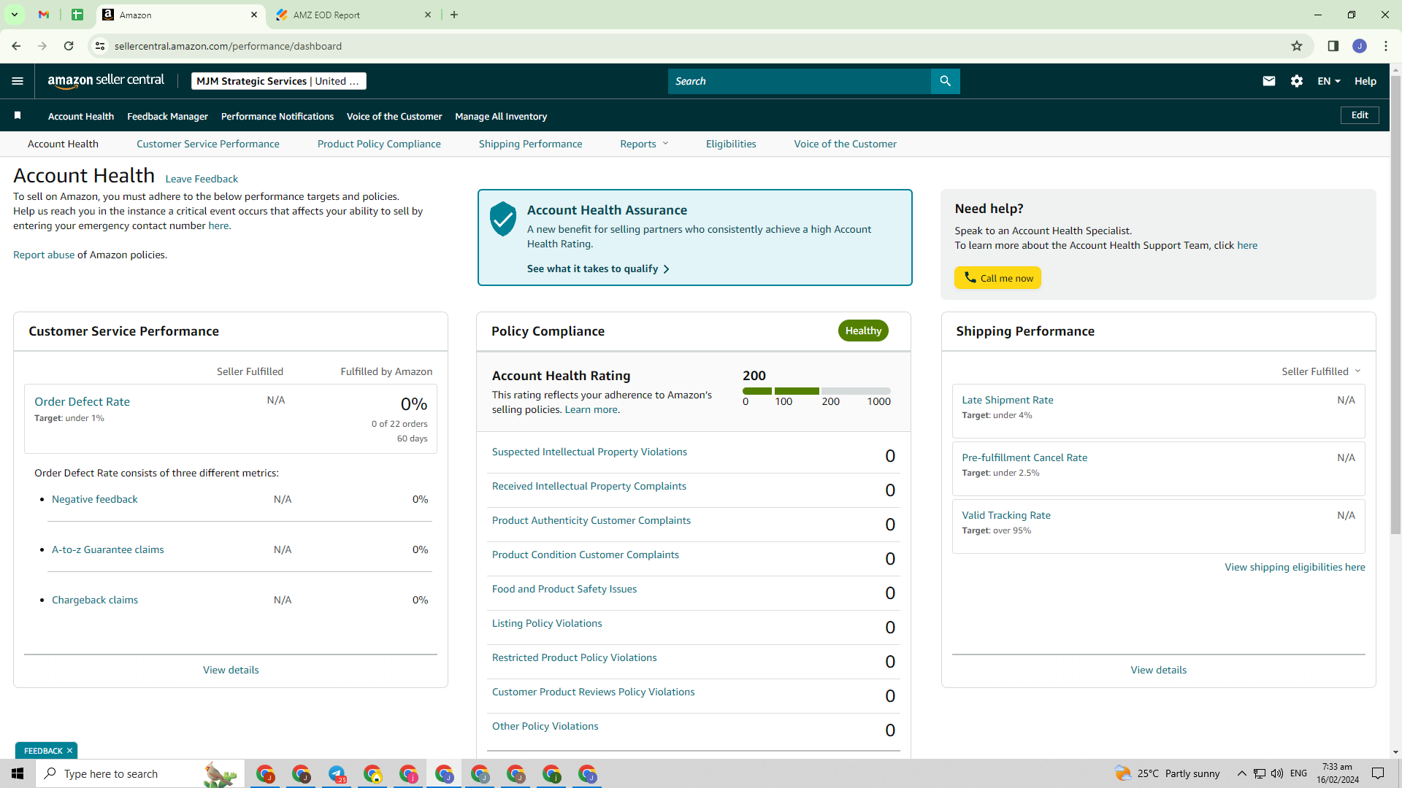This screenshot has width=1402, height=788.
Task: Open Customer Service Performance tab
Action: pyautogui.click(x=208, y=144)
